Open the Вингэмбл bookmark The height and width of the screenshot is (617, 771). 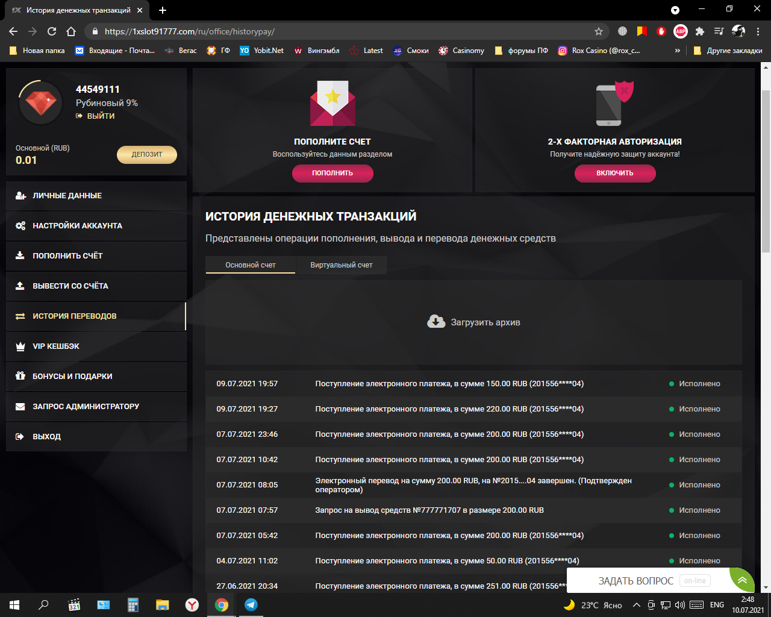click(x=316, y=51)
